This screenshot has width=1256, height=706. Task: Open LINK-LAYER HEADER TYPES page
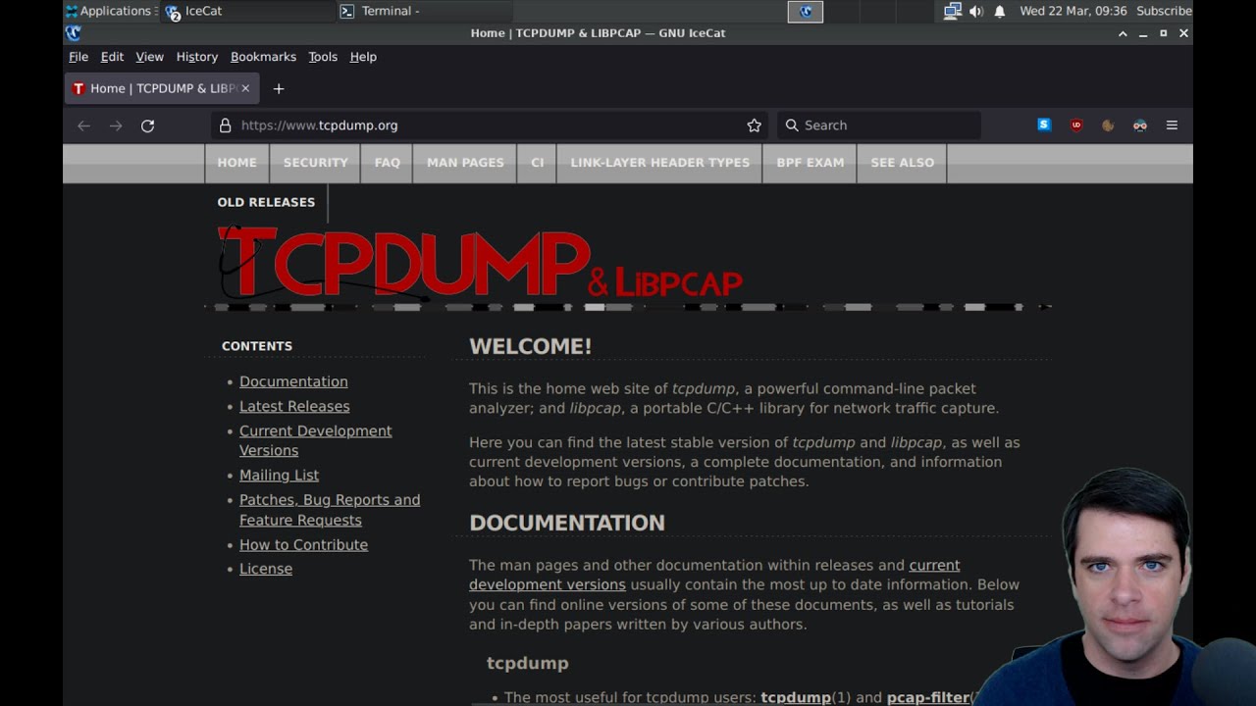click(x=659, y=163)
